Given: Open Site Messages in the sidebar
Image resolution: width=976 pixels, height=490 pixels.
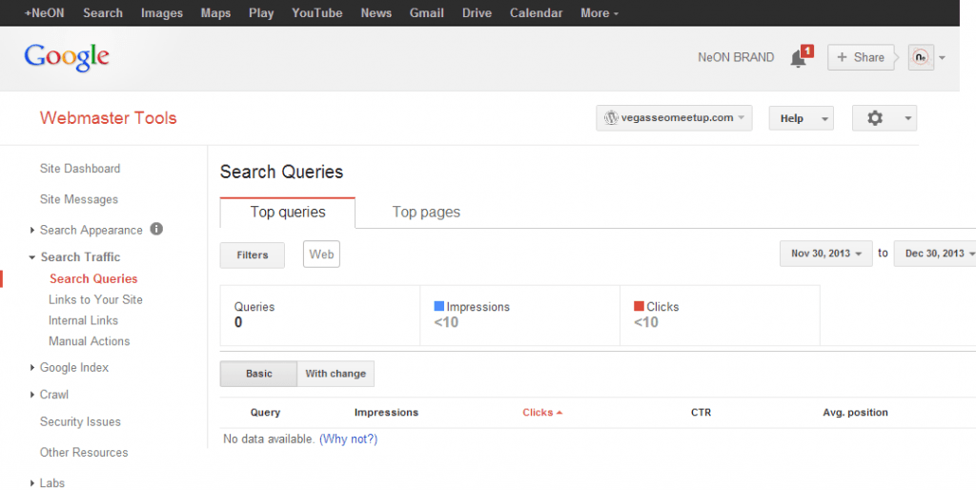Looking at the screenshot, I should (78, 200).
